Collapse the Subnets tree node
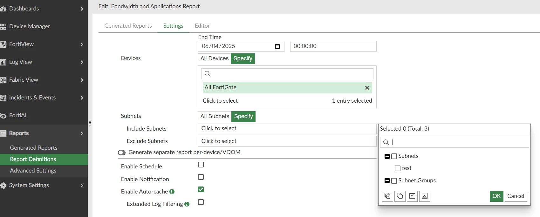The width and height of the screenshot is (540, 217). [387, 156]
